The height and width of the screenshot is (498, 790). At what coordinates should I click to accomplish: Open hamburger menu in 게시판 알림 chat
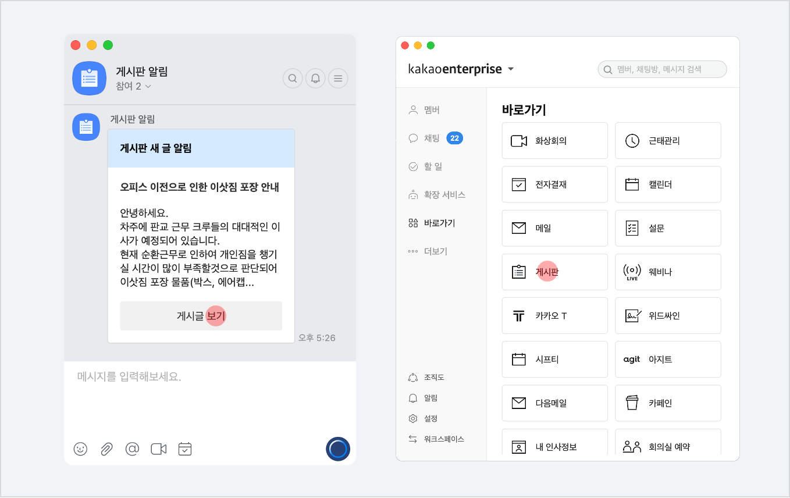(x=339, y=78)
